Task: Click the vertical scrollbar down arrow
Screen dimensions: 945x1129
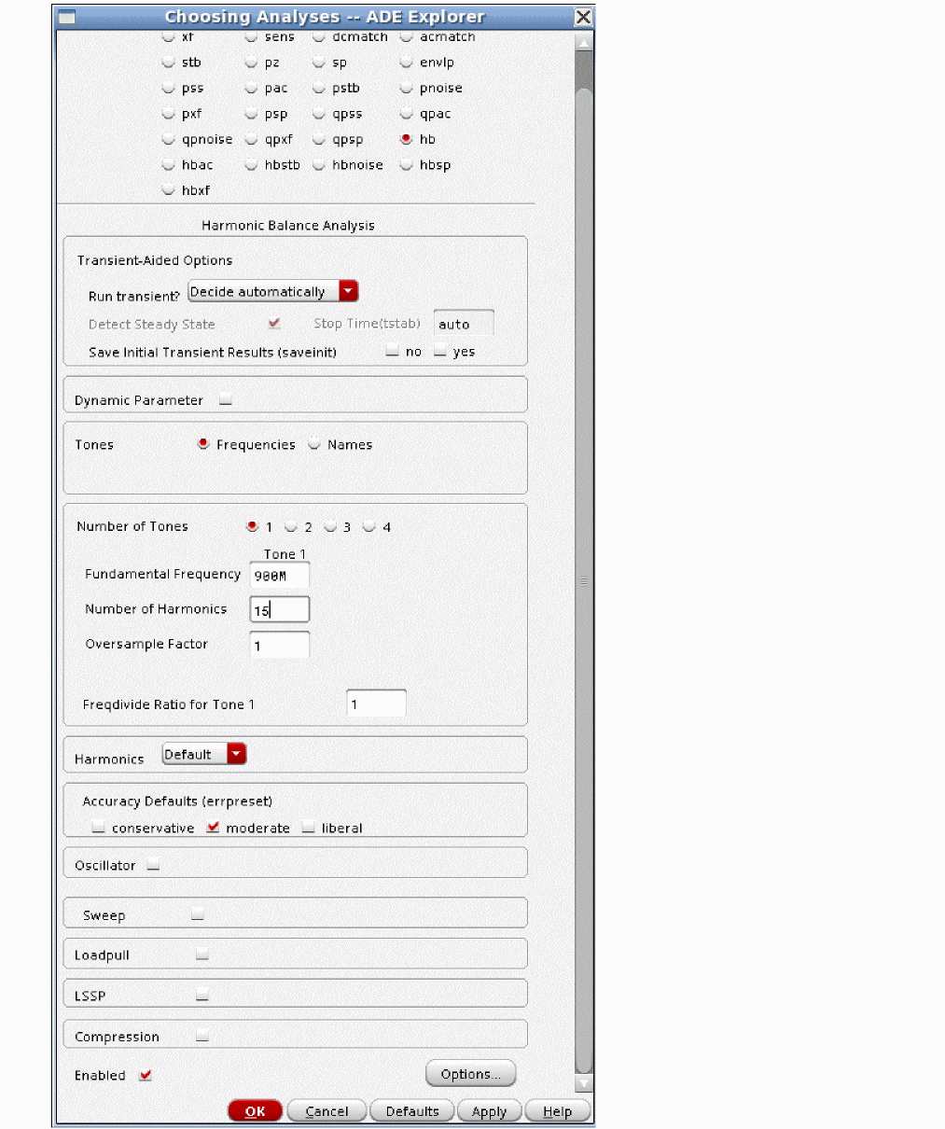Action: point(584,1083)
